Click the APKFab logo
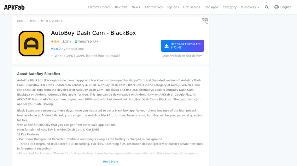The height and width of the screenshot is (166, 297). (14, 7)
